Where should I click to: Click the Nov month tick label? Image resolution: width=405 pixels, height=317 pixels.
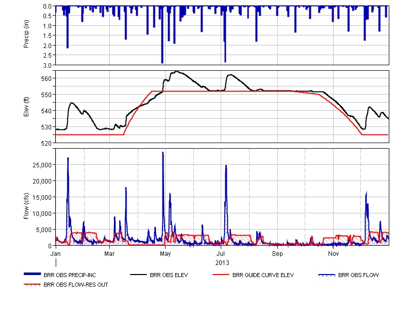coord(333,253)
